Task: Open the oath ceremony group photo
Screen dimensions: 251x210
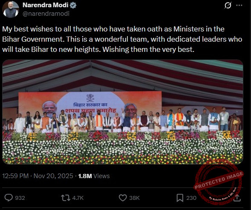Action: [123, 112]
